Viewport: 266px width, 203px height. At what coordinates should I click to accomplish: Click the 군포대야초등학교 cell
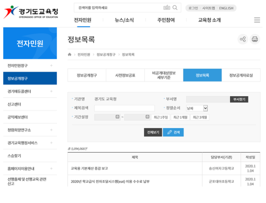coord(221,182)
